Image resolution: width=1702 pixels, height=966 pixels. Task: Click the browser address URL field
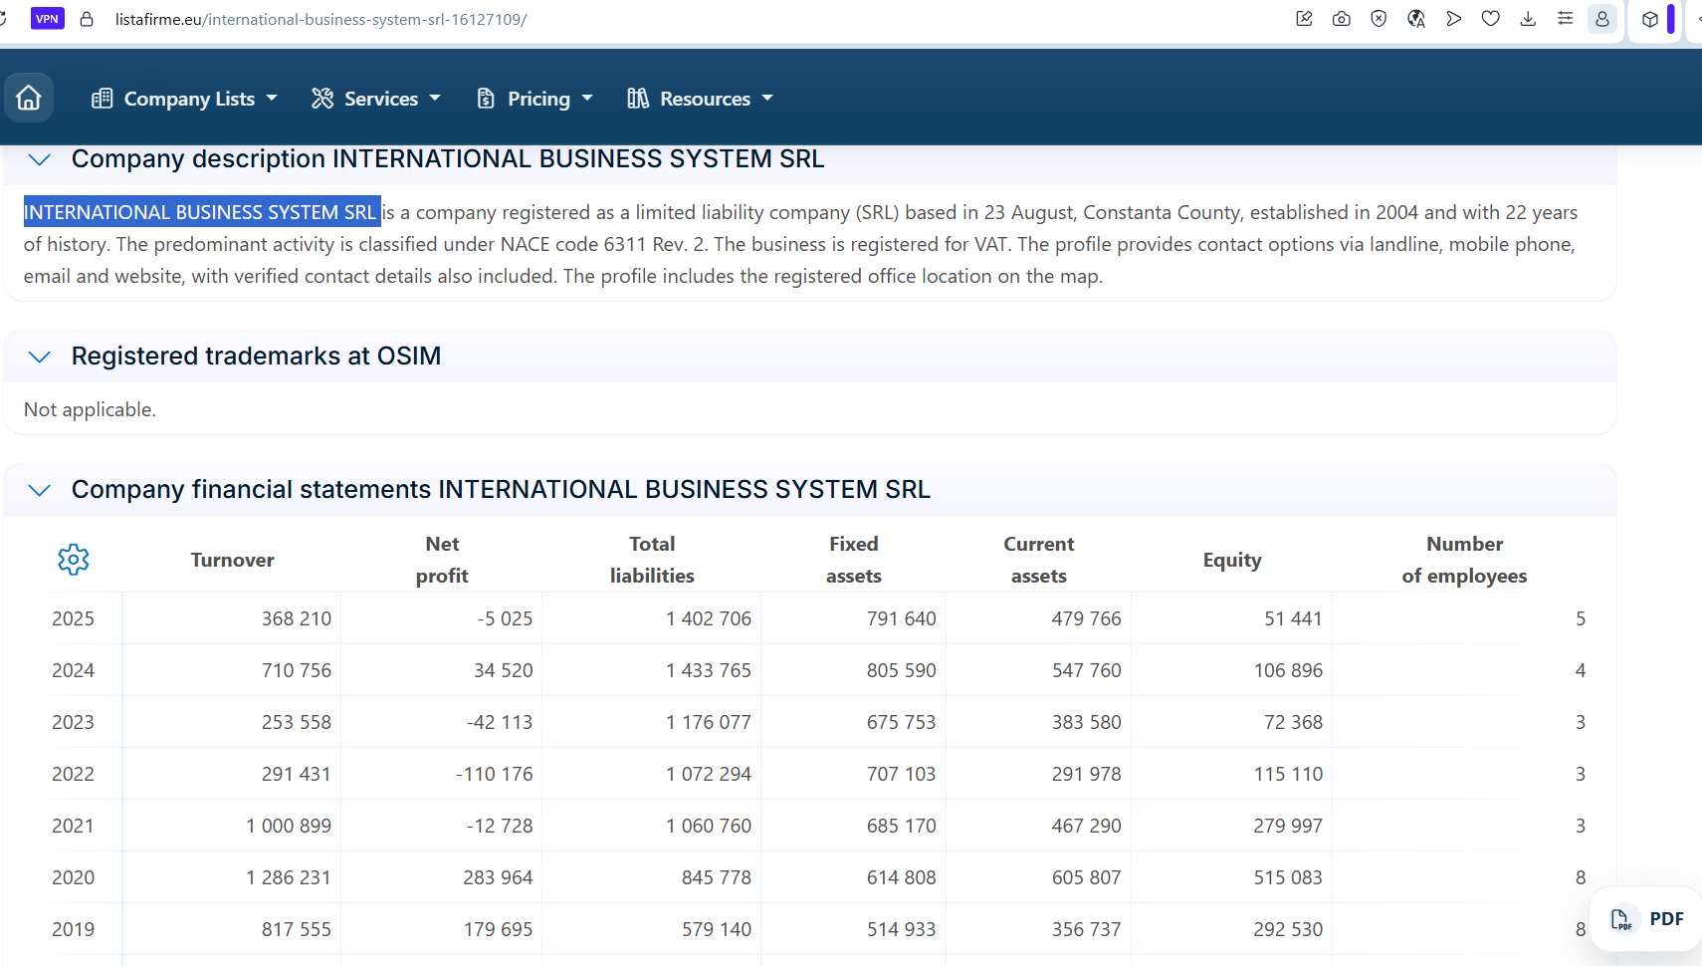(320, 19)
